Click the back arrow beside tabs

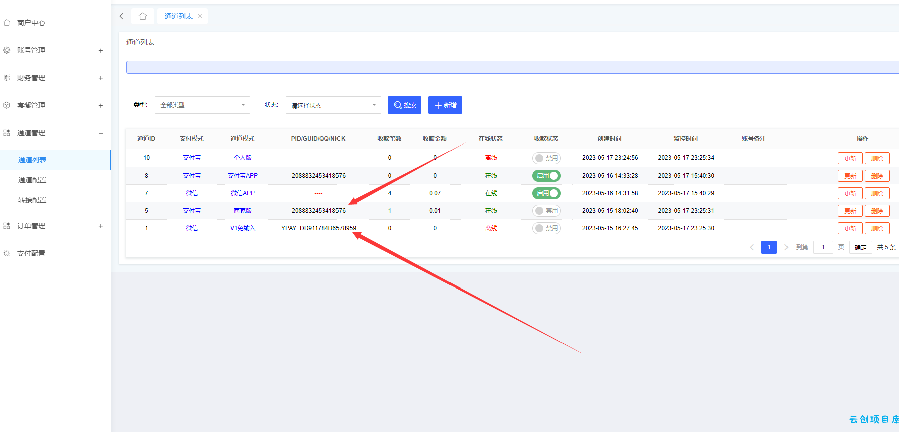pos(121,16)
